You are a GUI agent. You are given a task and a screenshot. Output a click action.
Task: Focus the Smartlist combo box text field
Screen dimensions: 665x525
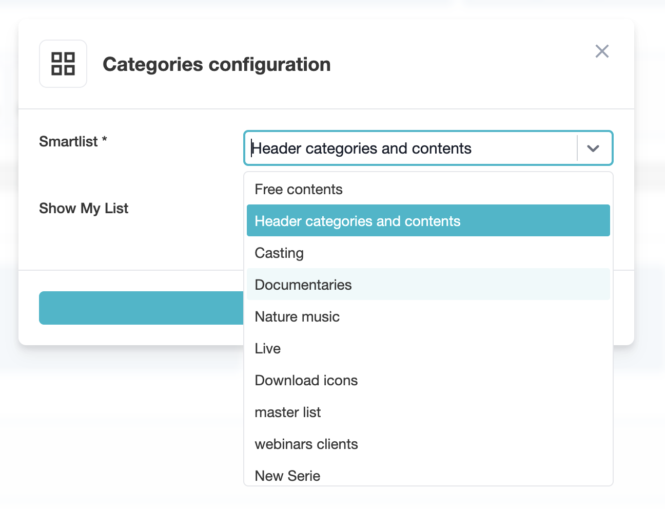[x=410, y=148]
